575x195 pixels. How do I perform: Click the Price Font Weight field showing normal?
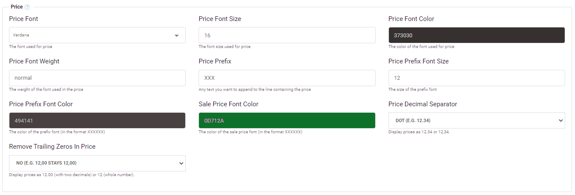point(97,78)
